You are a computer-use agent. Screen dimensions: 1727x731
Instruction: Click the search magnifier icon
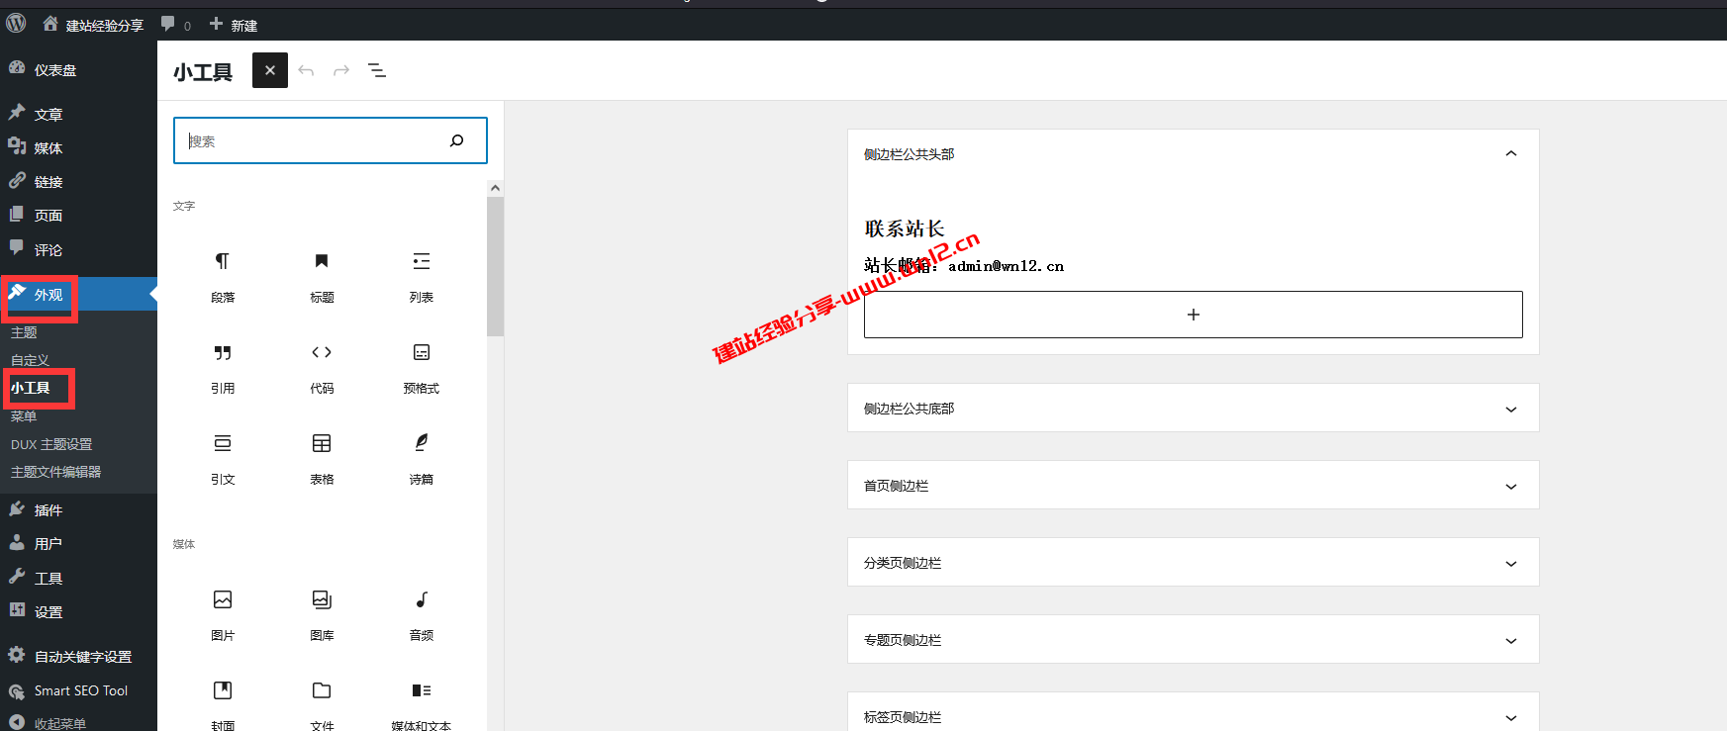pos(457,140)
